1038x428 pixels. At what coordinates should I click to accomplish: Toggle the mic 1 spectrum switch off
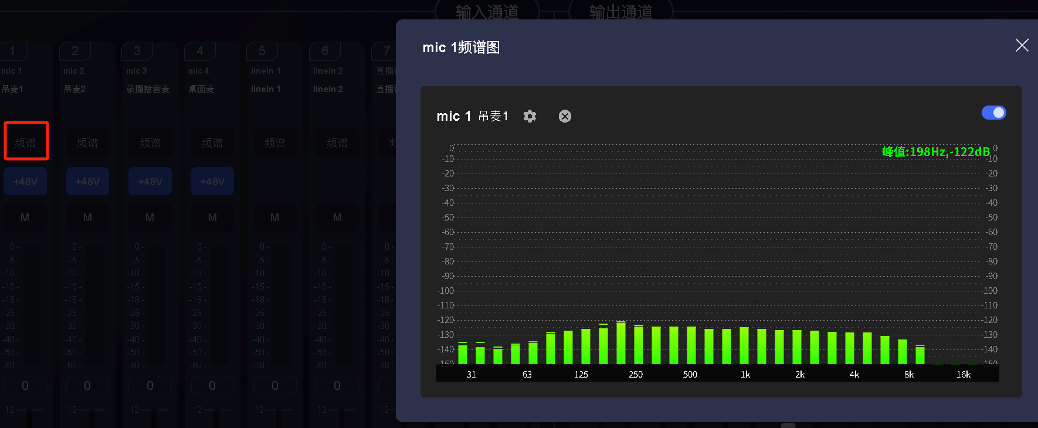point(993,113)
